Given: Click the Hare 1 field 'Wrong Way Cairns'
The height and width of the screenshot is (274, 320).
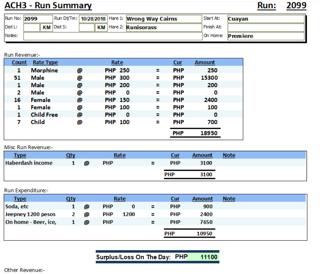Looking at the screenshot, I should pos(163,19).
